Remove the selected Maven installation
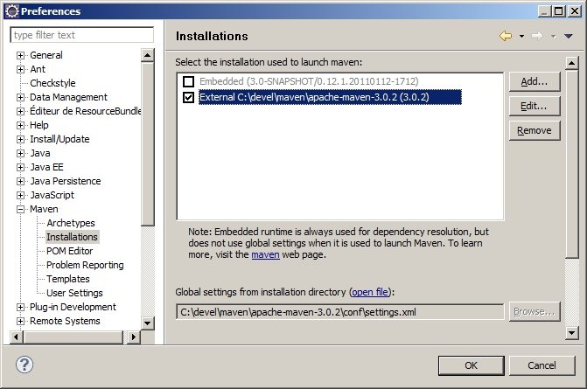587x389 pixels. tap(534, 130)
